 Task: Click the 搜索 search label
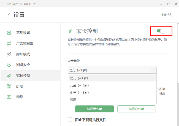[x=164, y=15]
